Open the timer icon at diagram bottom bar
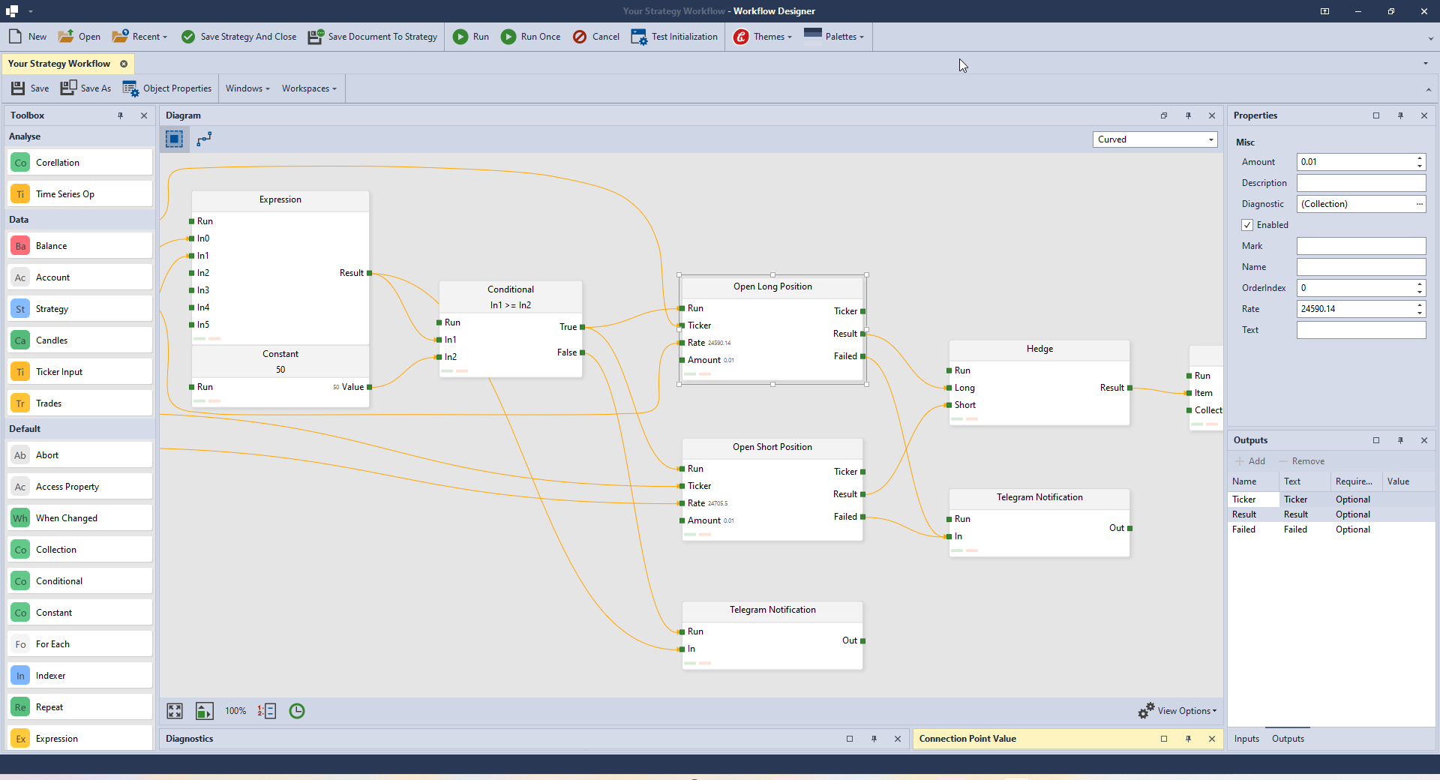 (296, 711)
